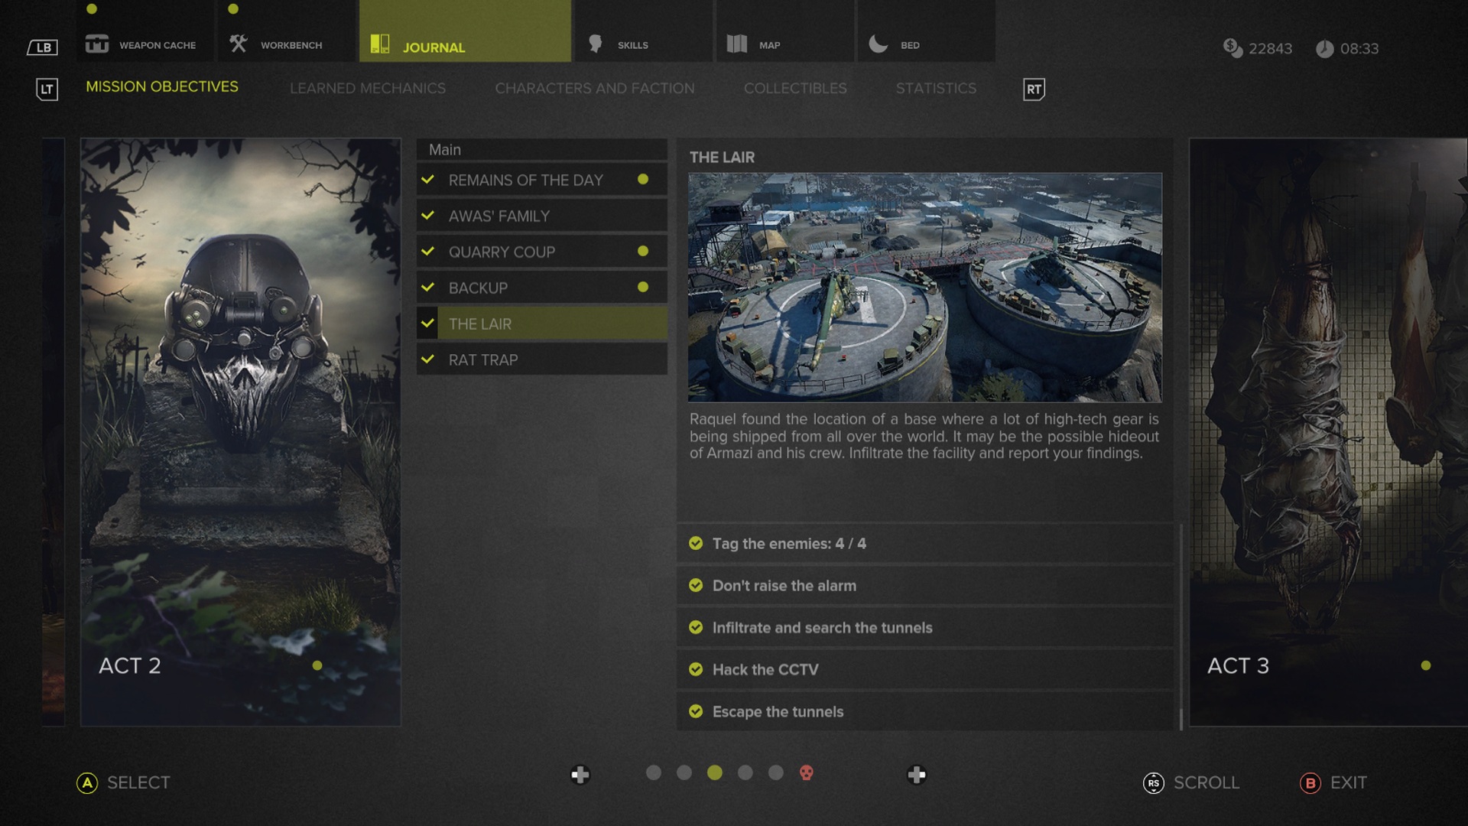Click the folded Map icon
The image size is (1468, 826).
click(736, 44)
